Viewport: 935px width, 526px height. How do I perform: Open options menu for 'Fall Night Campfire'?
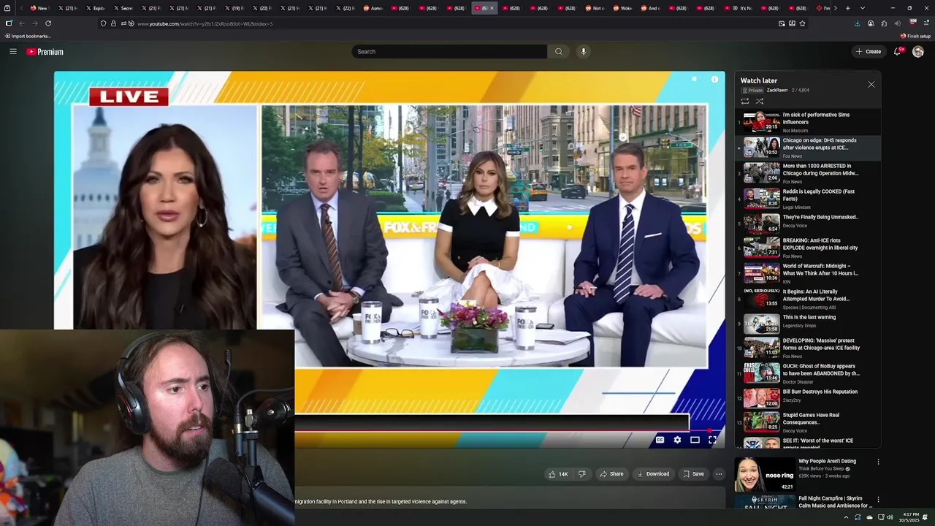[x=878, y=500]
